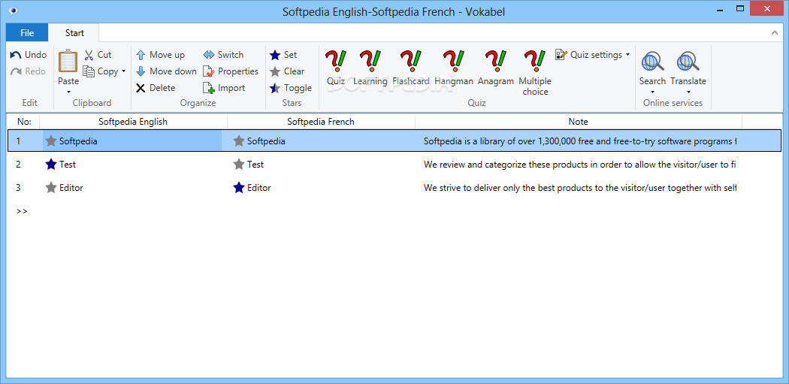Expand the Paste dropdown arrow
Screen dimensions: 789x384
pos(68,92)
